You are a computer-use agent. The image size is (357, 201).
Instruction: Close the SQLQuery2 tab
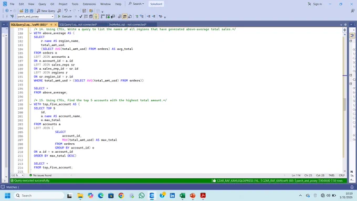pos(56,25)
